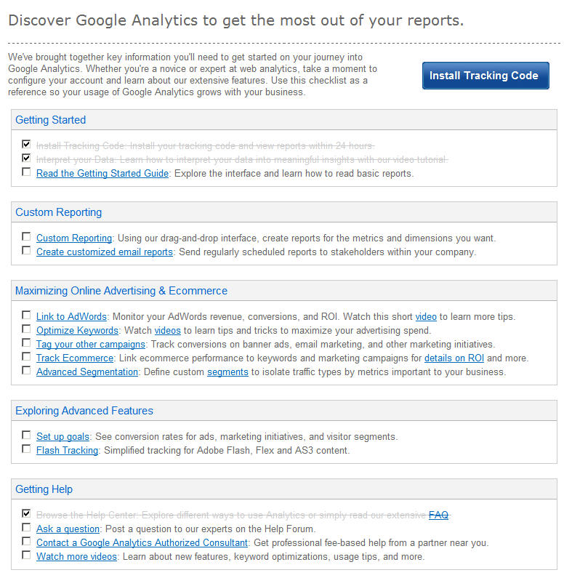564x578 pixels.
Task: Uncheck the Browse the Help Center checkbox
Action: click(x=26, y=513)
